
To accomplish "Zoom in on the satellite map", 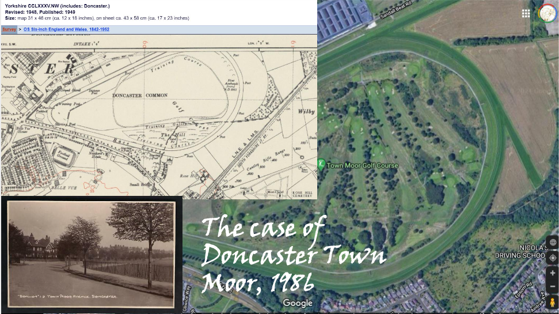I will point(552,273).
